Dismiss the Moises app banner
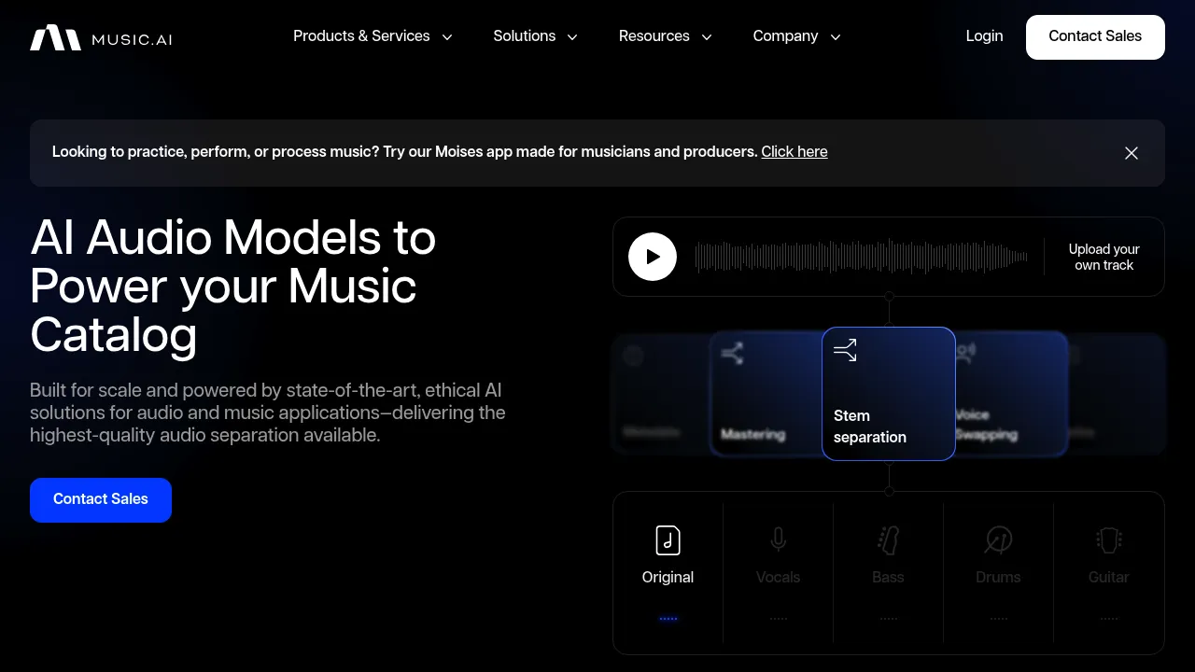 tap(1132, 153)
